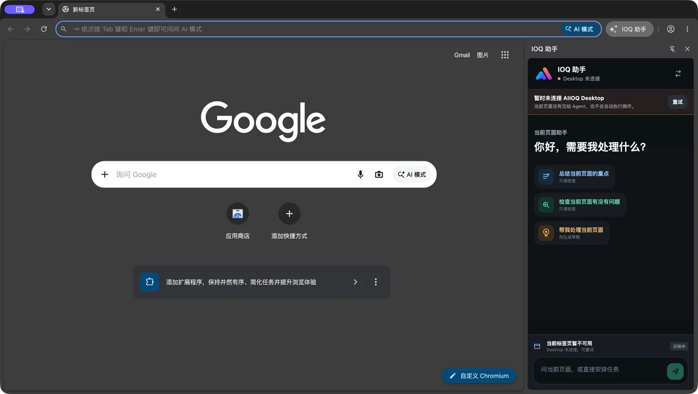Screen dimensions: 698x394
Task: Open the Gmail link
Action: pyautogui.click(x=462, y=55)
